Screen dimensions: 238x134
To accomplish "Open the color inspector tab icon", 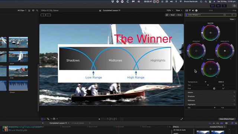I will pyautogui.click(x=190, y=10).
